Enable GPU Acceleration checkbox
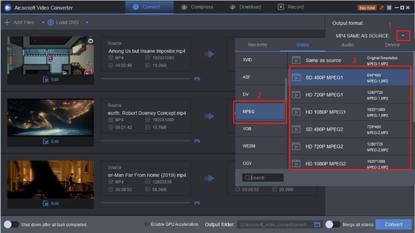Screen dimensions: 415x233 146,224
